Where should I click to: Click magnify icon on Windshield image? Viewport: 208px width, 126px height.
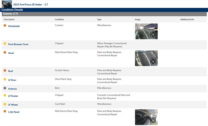153,34
